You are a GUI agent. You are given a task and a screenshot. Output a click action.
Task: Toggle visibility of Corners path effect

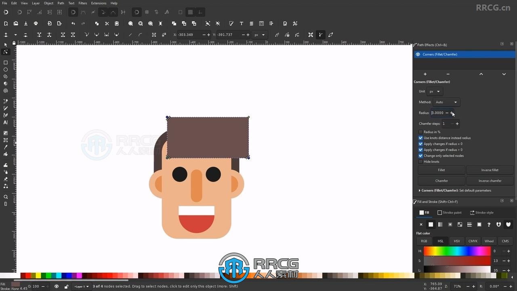pos(418,54)
